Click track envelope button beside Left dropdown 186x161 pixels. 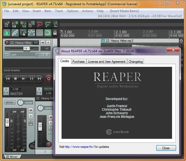click(7, 55)
